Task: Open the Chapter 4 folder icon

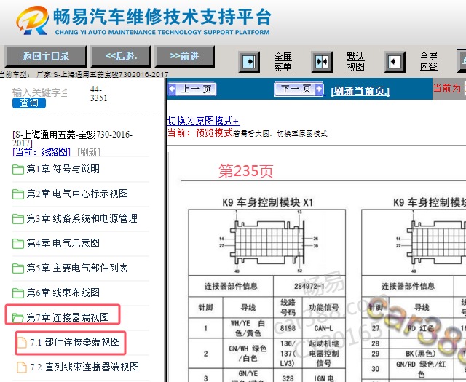Action: pyautogui.click(x=18, y=244)
